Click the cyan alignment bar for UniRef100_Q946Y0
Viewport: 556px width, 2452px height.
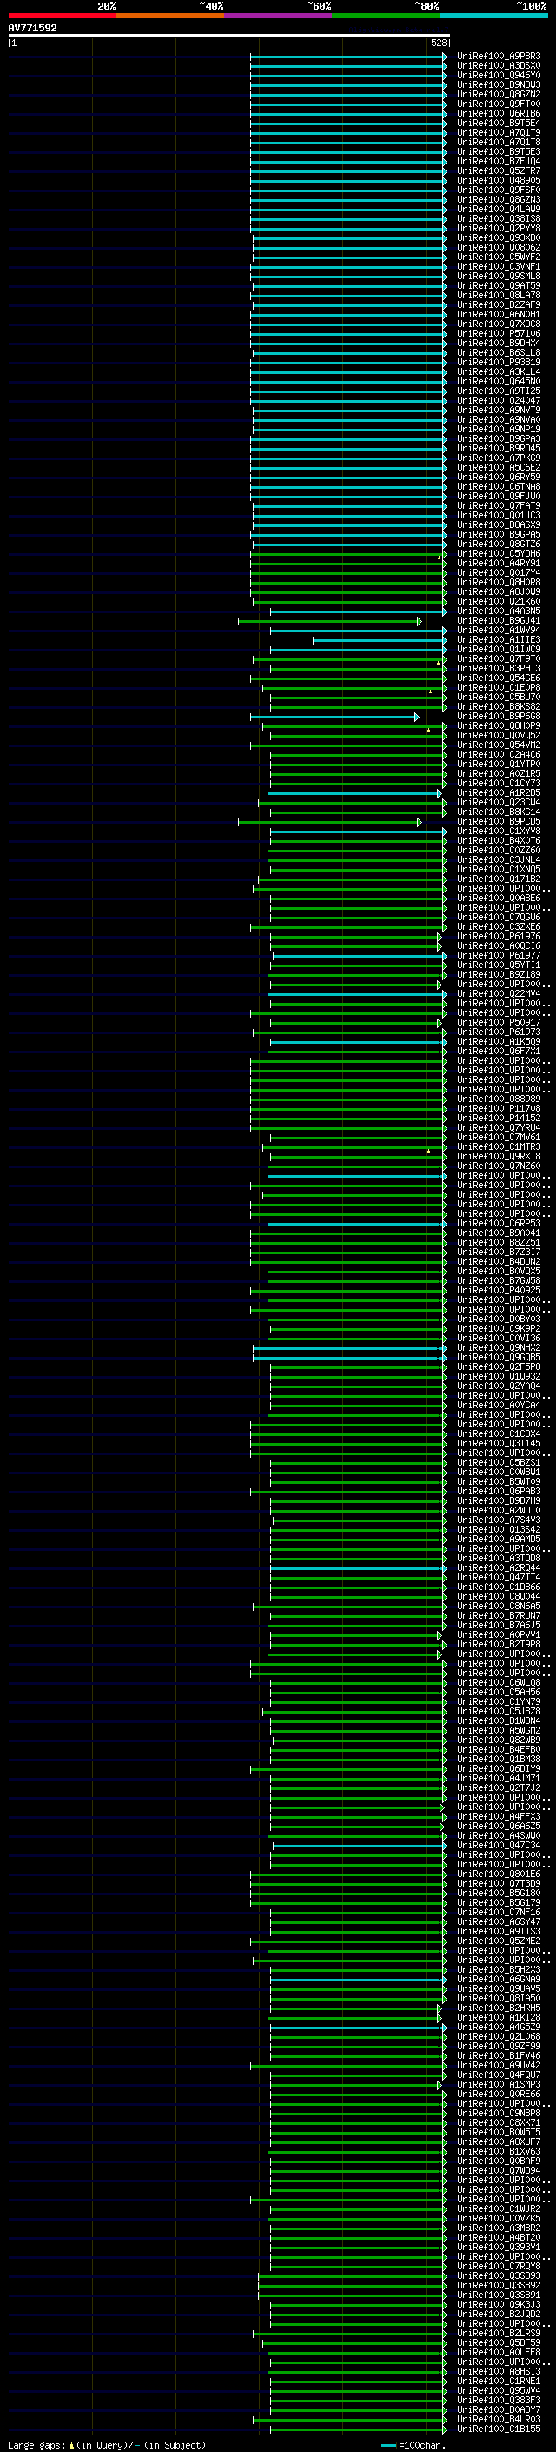347,75
